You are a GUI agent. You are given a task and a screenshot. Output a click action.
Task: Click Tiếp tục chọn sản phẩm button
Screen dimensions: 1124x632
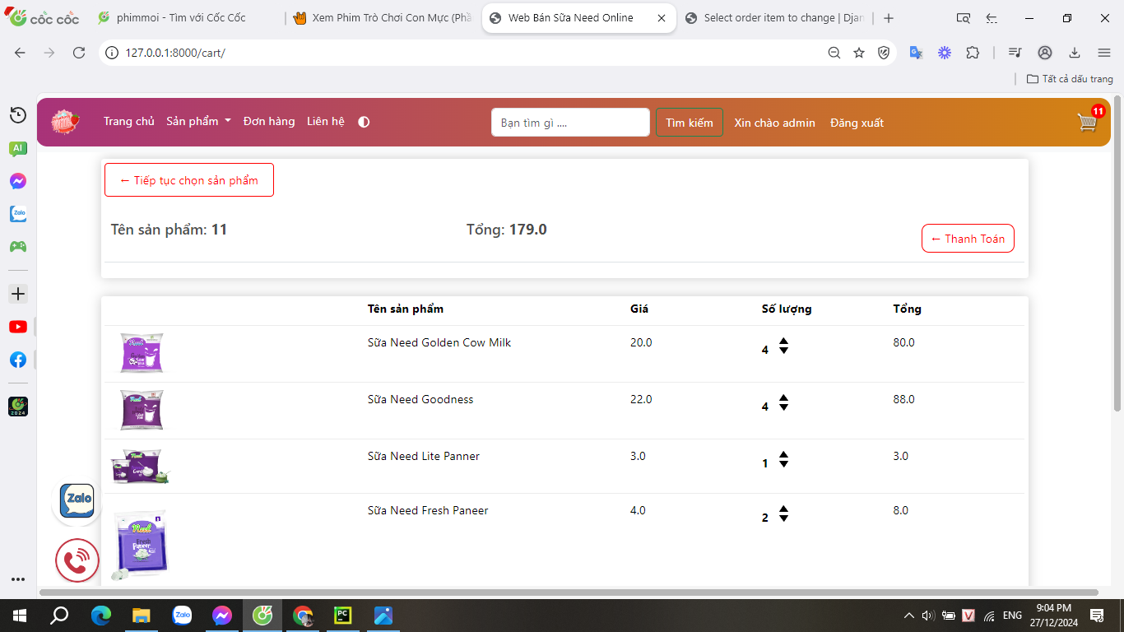189,180
